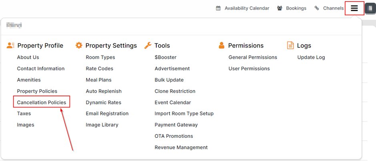Click the Tools wrench icon
The height and width of the screenshot is (161, 376).
coord(148,46)
